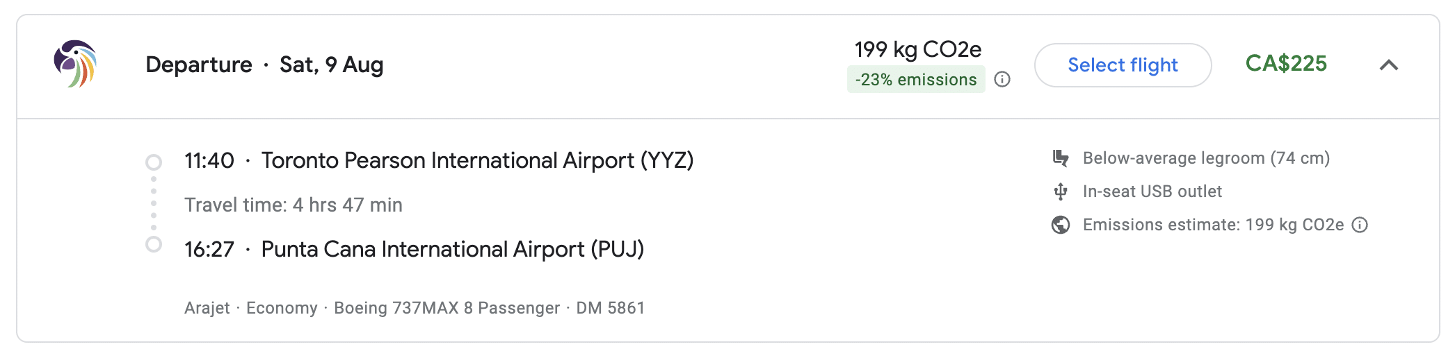
Task: Click the emissions globe icon
Action: coord(1061,225)
